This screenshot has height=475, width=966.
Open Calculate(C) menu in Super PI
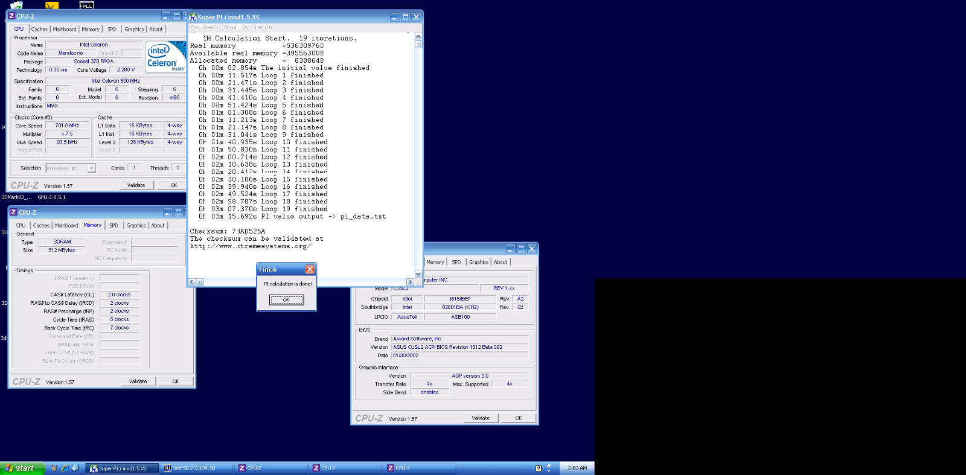pos(204,27)
